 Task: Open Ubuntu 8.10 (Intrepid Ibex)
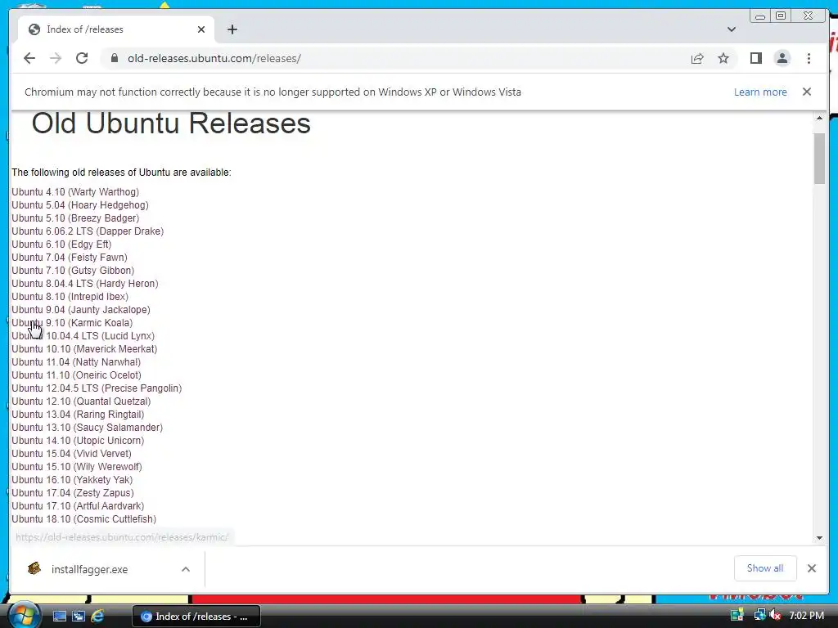(70, 296)
